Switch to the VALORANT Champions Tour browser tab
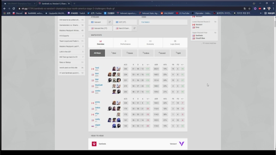The image size is (276, 155). coord(20,3)
